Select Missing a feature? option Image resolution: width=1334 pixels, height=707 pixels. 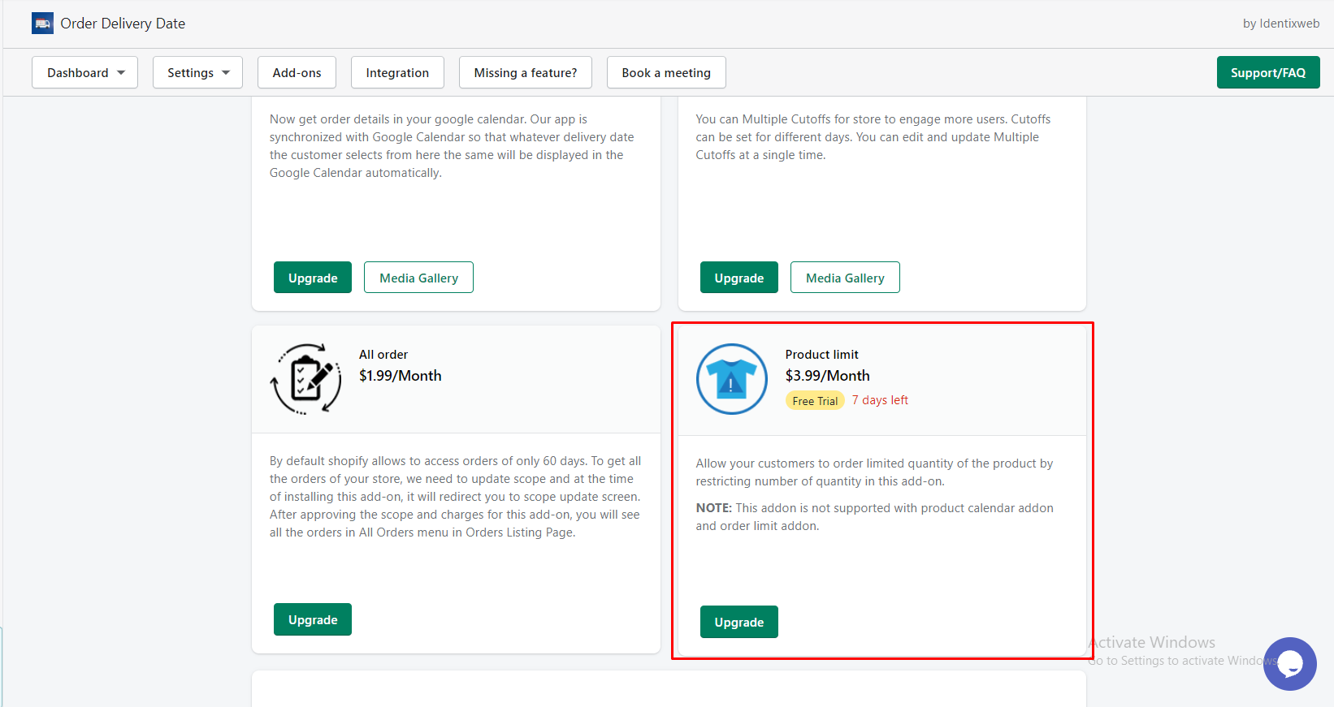pos(526,72)
